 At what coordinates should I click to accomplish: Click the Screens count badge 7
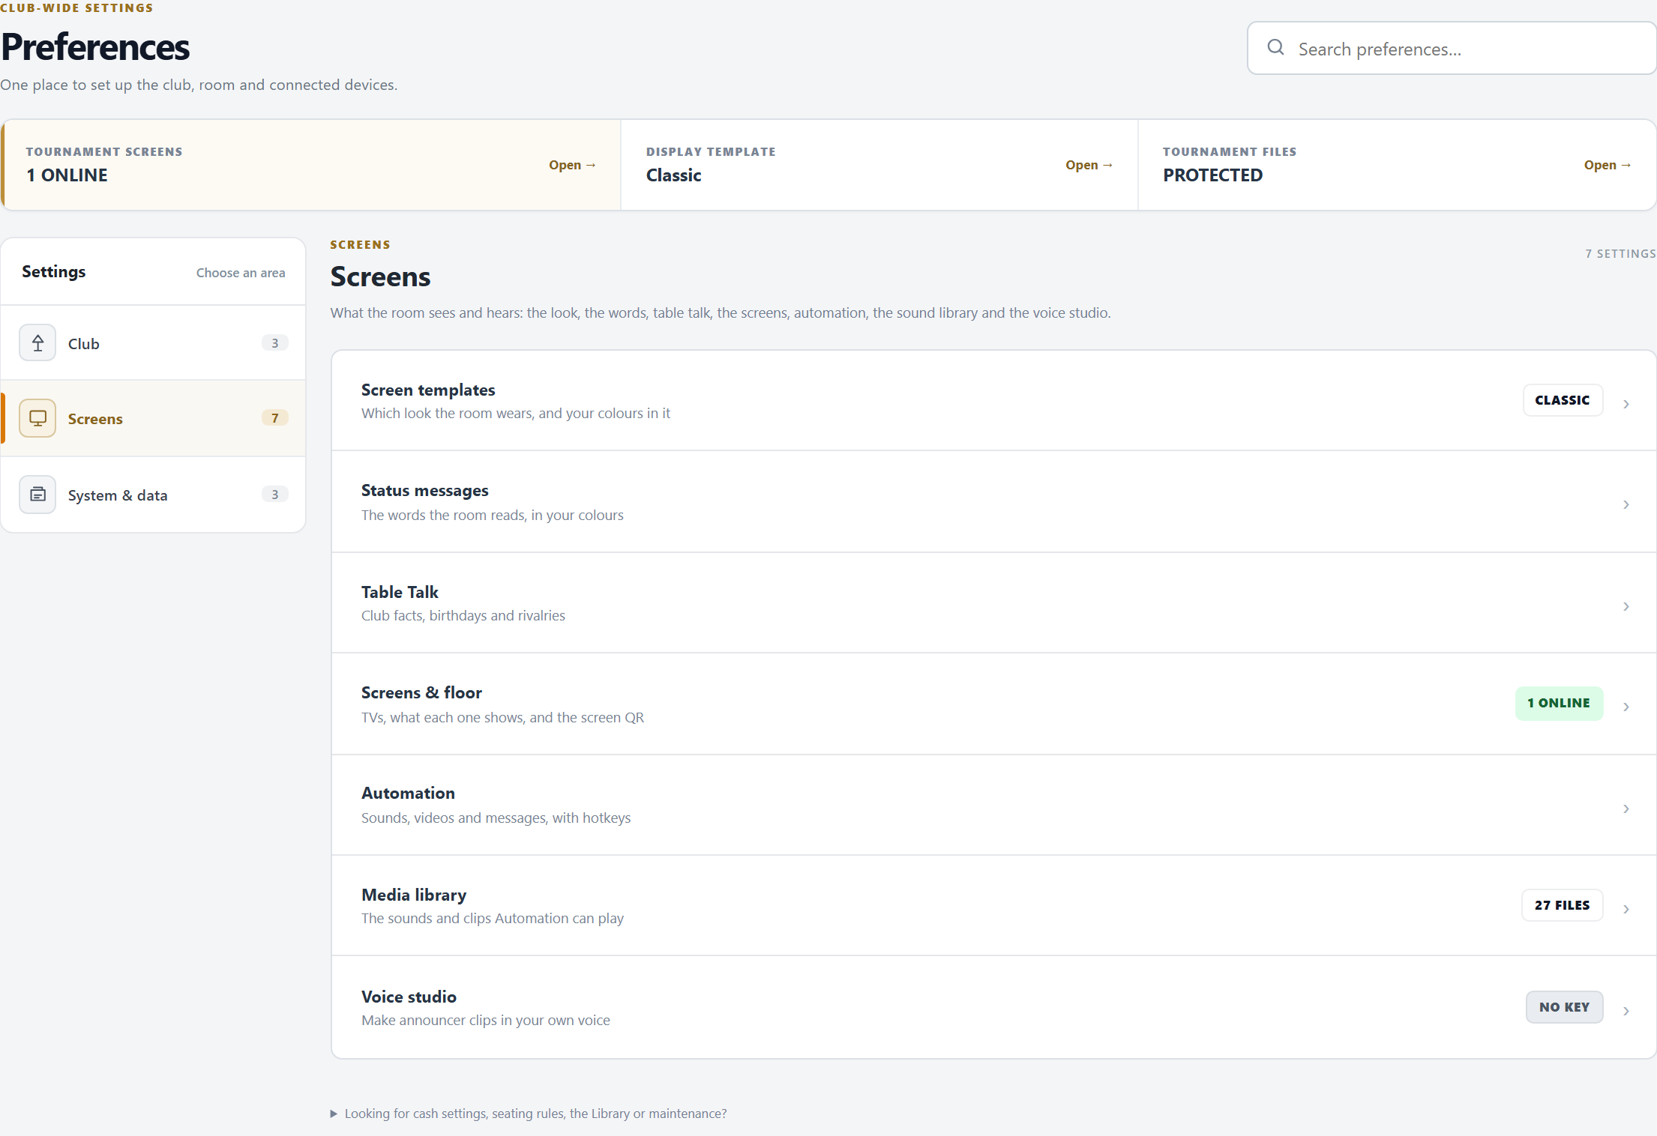point(275,418)
